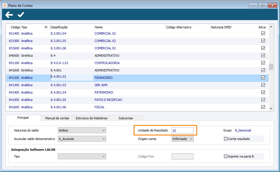The width and height of the screenshot is (280, 172).
Task: Select the FISCAL account name
Action: (x=100, y=107)
